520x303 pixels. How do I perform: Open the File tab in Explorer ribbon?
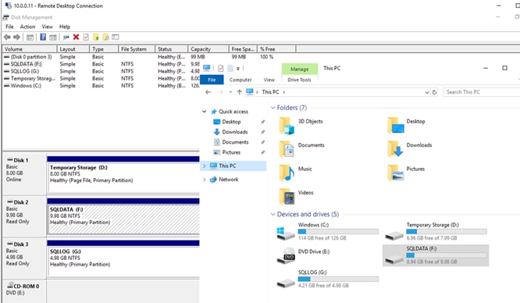pyautogui.click(x=212, y=80)
